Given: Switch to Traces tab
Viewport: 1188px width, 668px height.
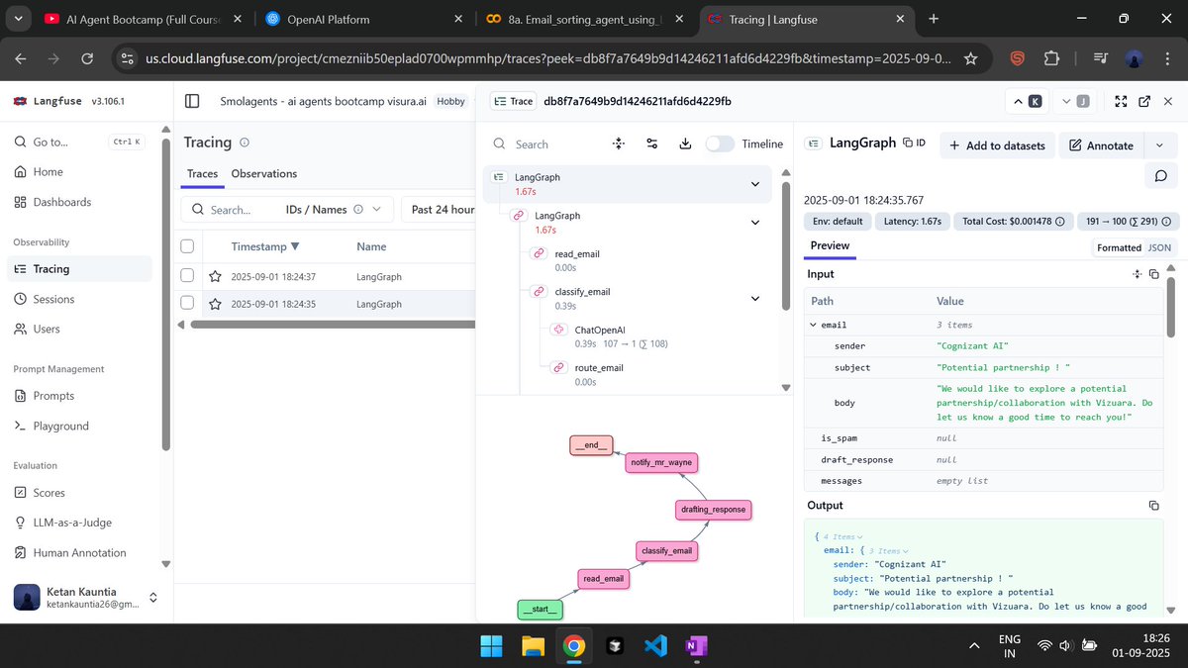Looking at the screenshot, I should 202,173.
